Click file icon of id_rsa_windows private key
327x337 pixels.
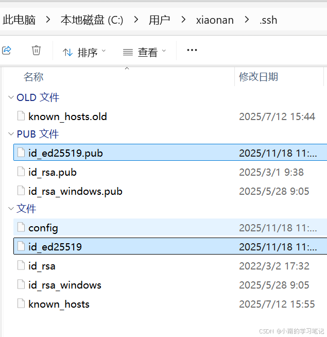[21, 284]
